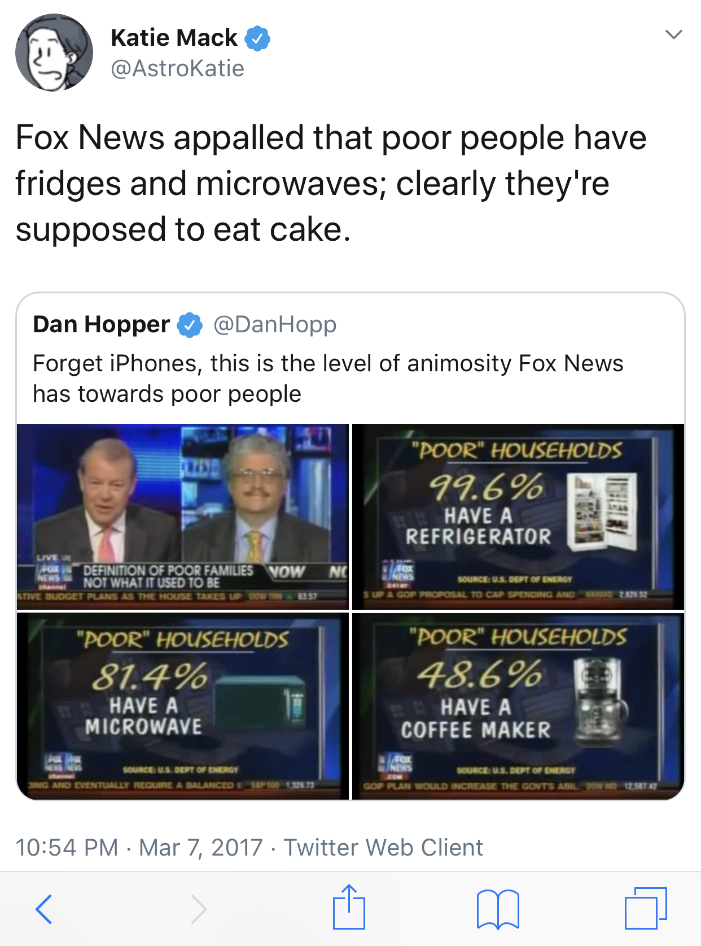
Task: Open the Safari share sheet icon
Action: pos(349,907)
